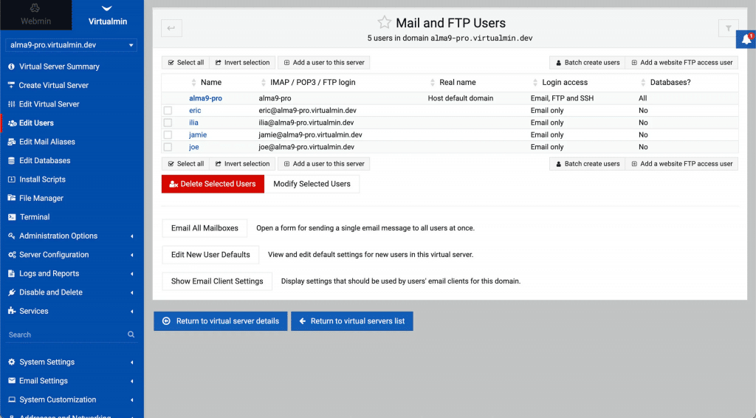
Task: Sort the table by Name column header
Action: tap(210, 82)
